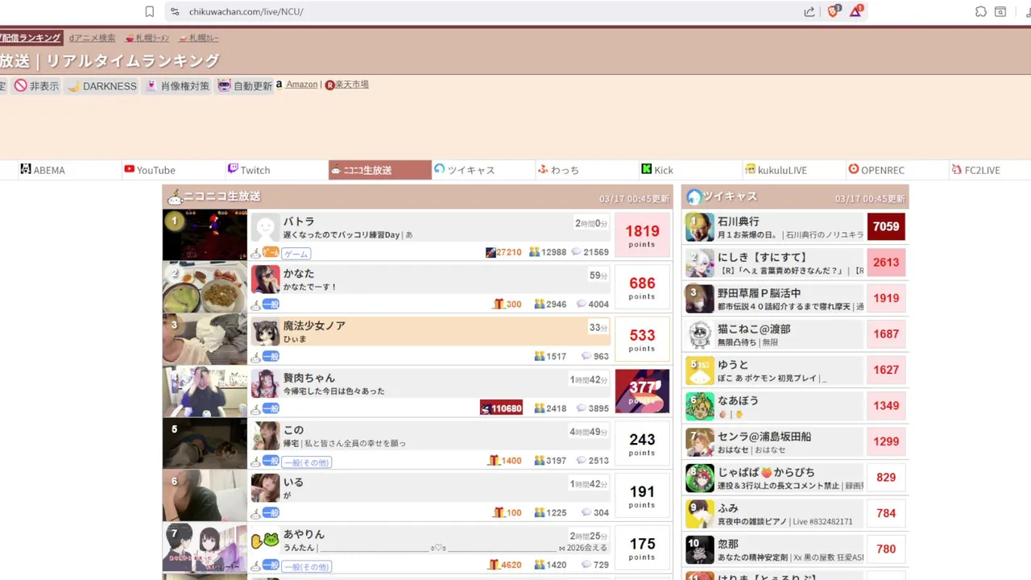This screenshot has height=580, width=1031.
Task: Open the stream title 遅くなったのでバッコリ練習Day
Action: [342, 235]
